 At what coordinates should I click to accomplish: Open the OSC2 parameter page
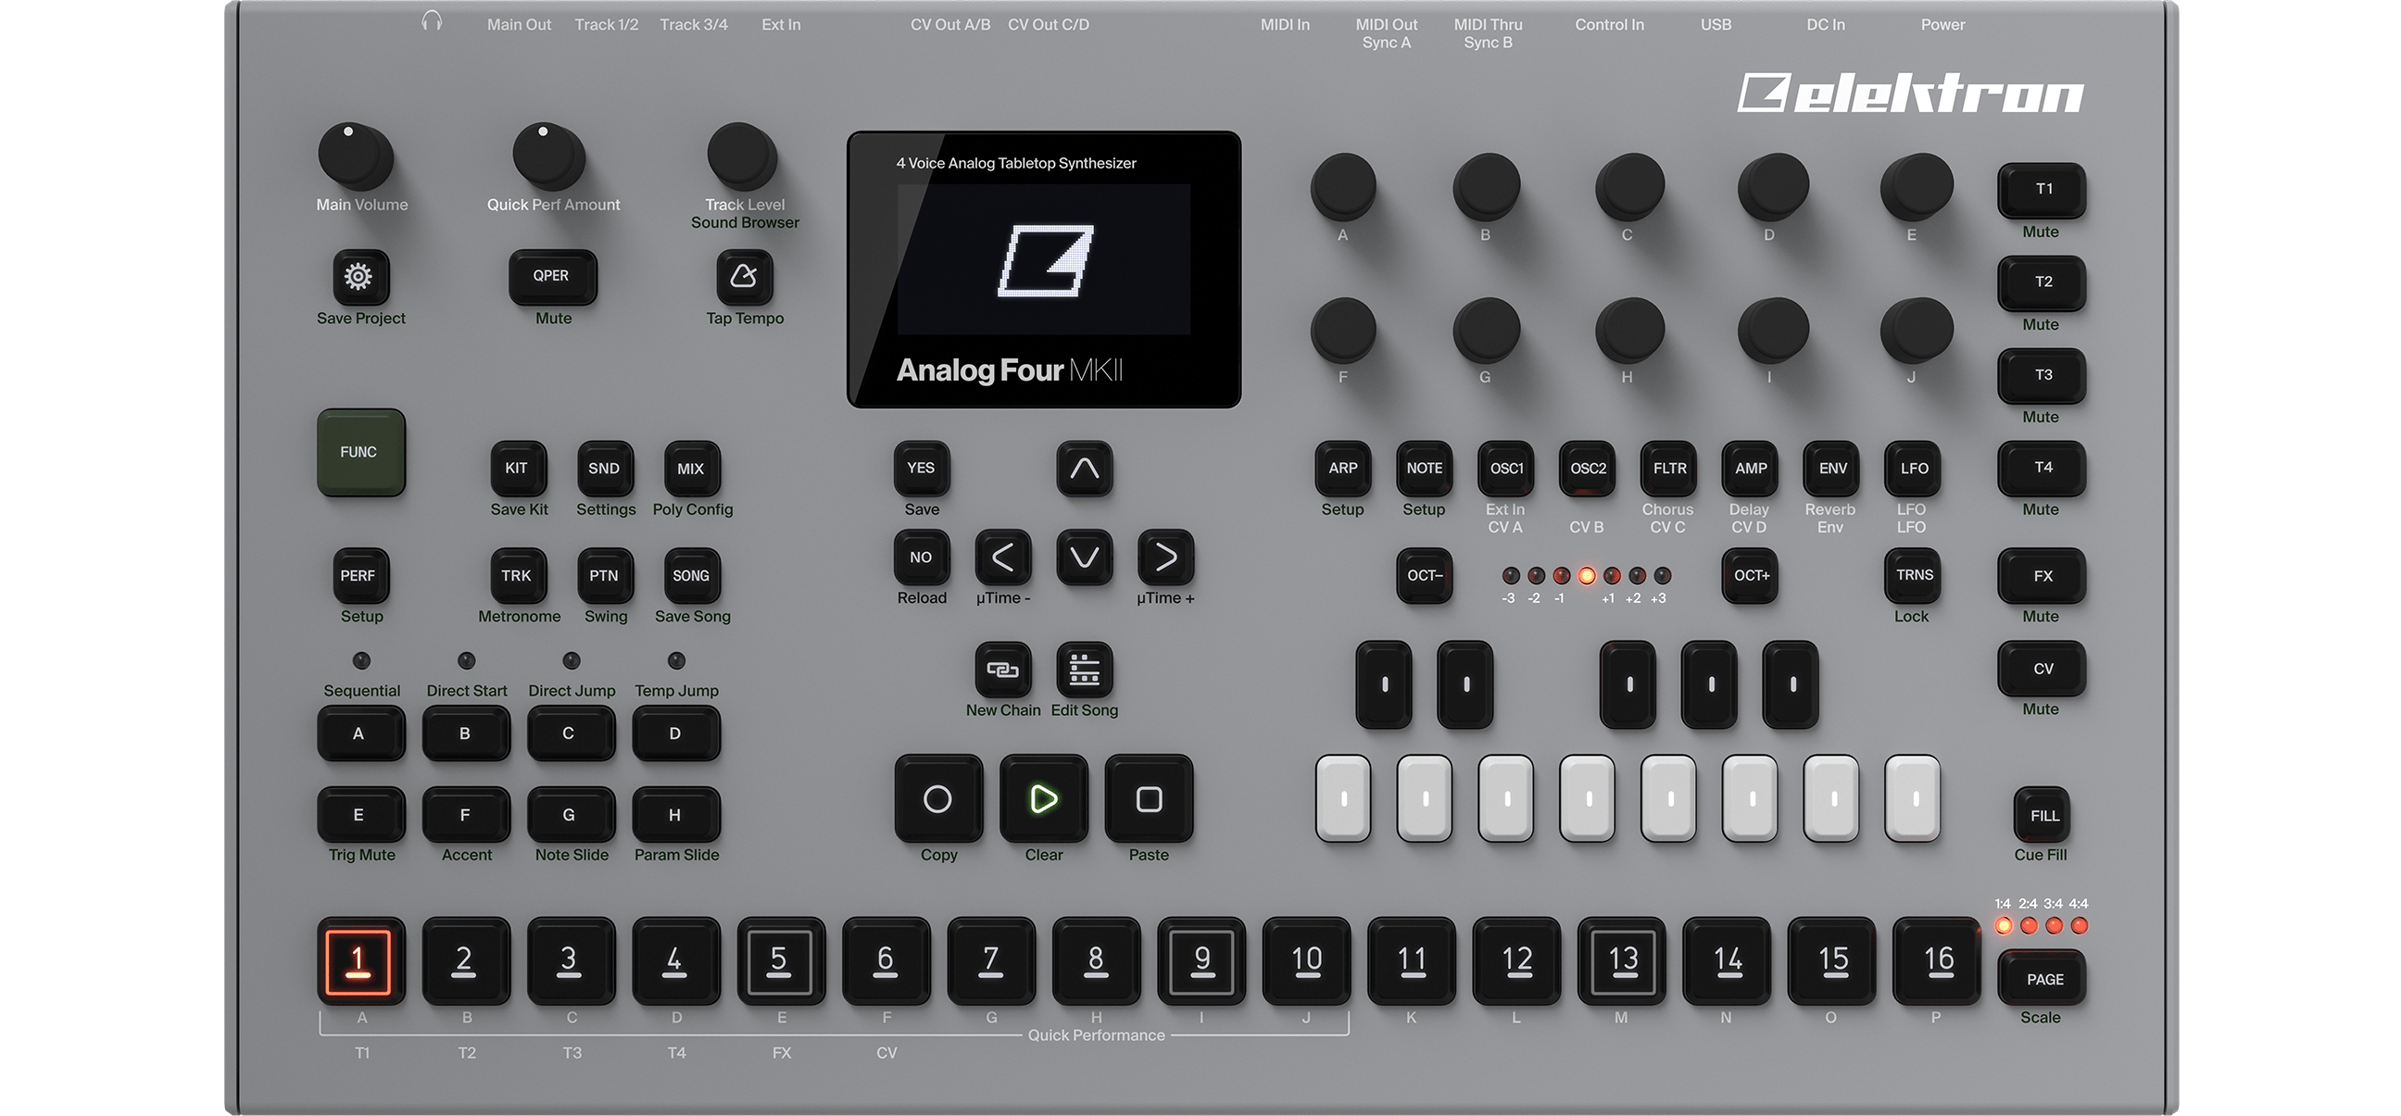coord(1588,469)
